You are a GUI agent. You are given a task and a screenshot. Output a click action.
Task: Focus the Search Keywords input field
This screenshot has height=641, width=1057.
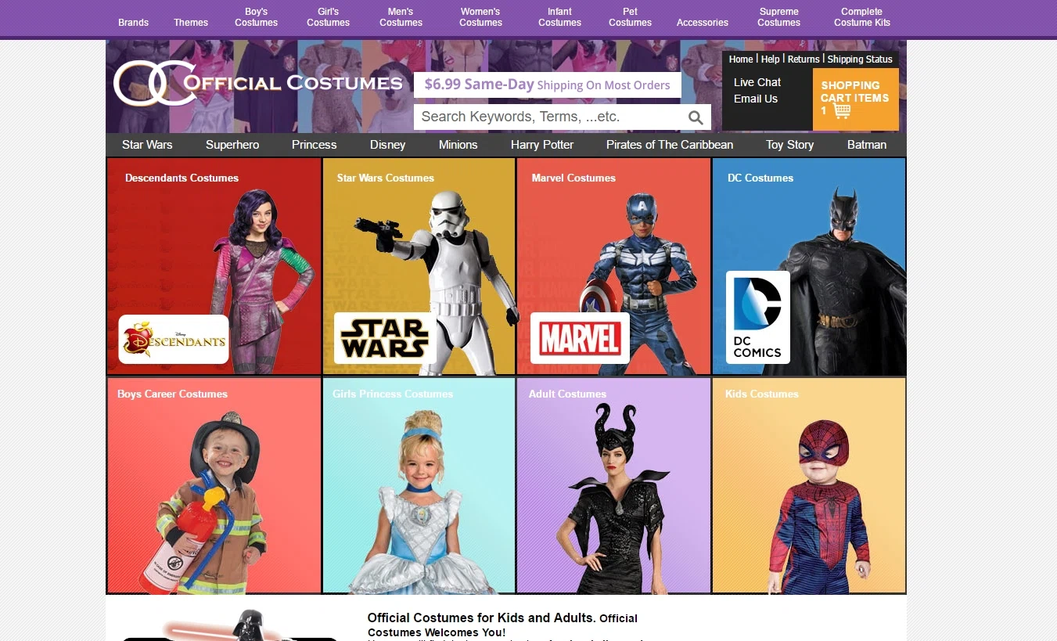(x=549, y=117)
